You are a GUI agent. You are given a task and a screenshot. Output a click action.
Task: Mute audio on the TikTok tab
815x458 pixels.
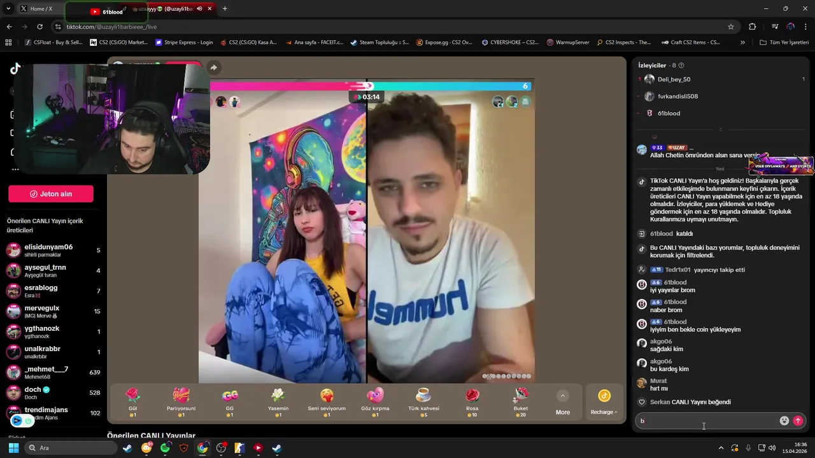coord(199,9)
